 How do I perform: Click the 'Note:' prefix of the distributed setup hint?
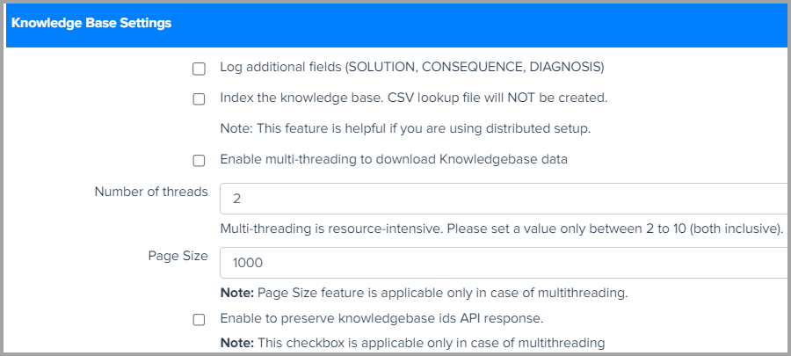(x=235, y=128)
